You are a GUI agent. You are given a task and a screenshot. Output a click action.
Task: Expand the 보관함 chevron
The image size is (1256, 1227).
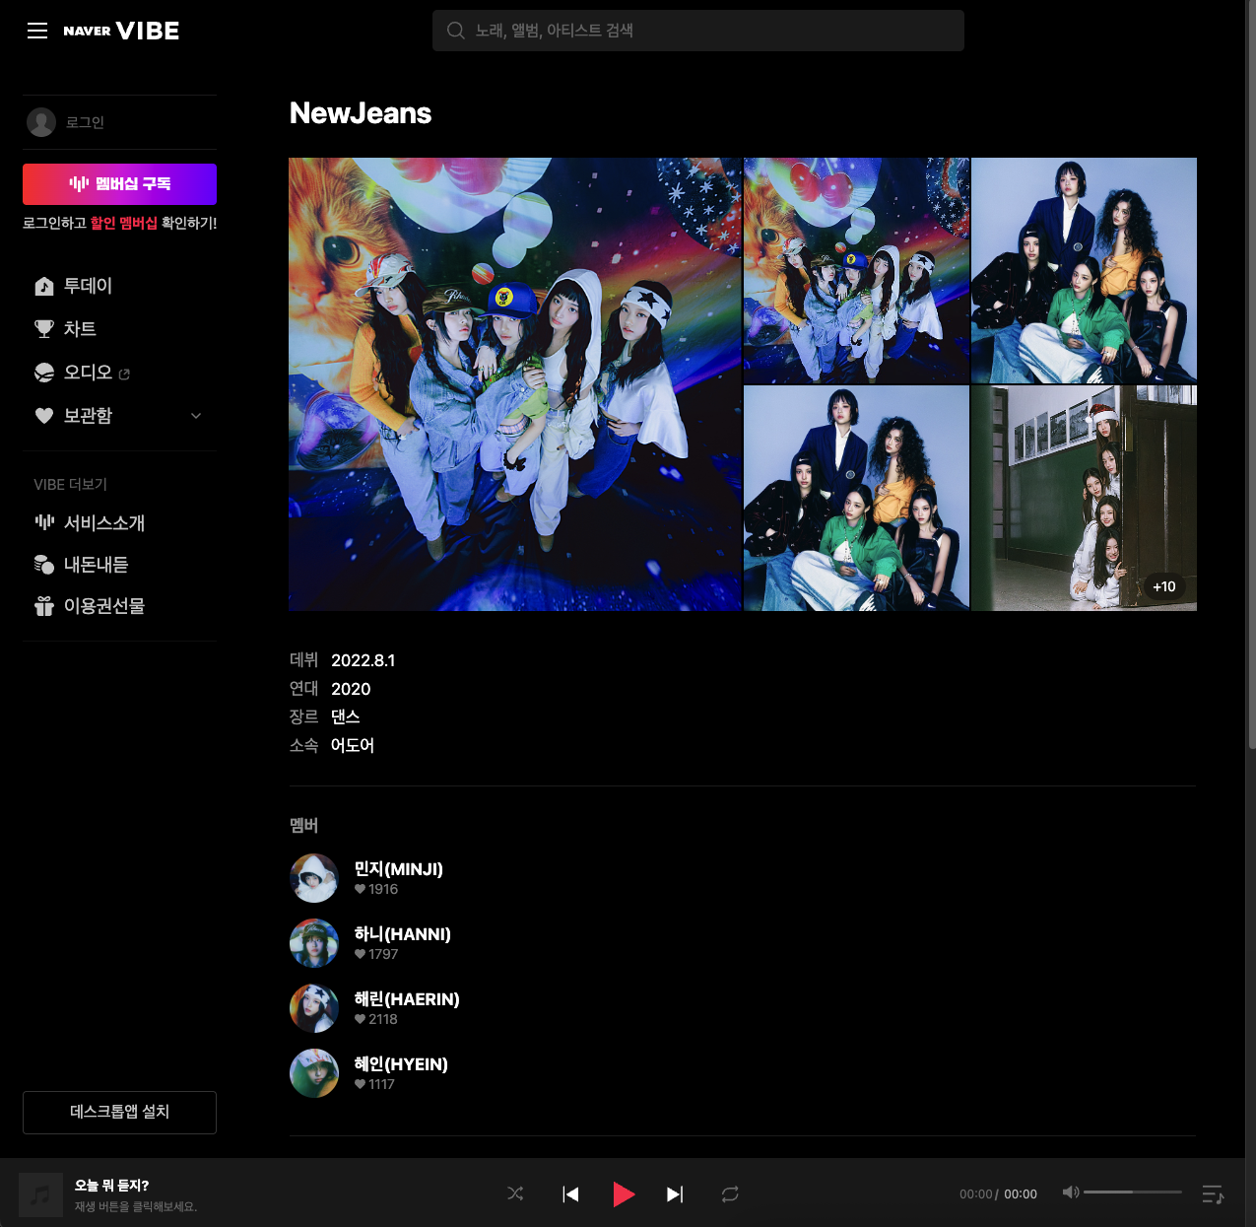[196, 416]
